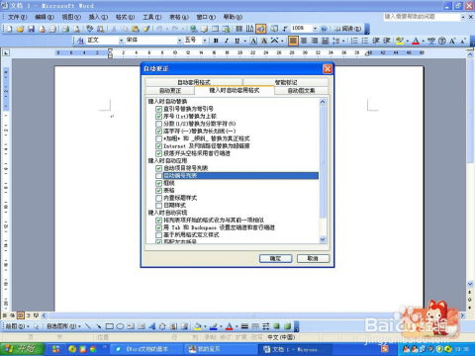Check the highlighted 自动编号列表 checkbox

click(158, 176)
